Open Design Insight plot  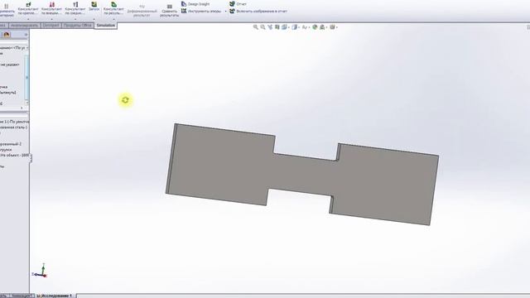coord(195,3)
